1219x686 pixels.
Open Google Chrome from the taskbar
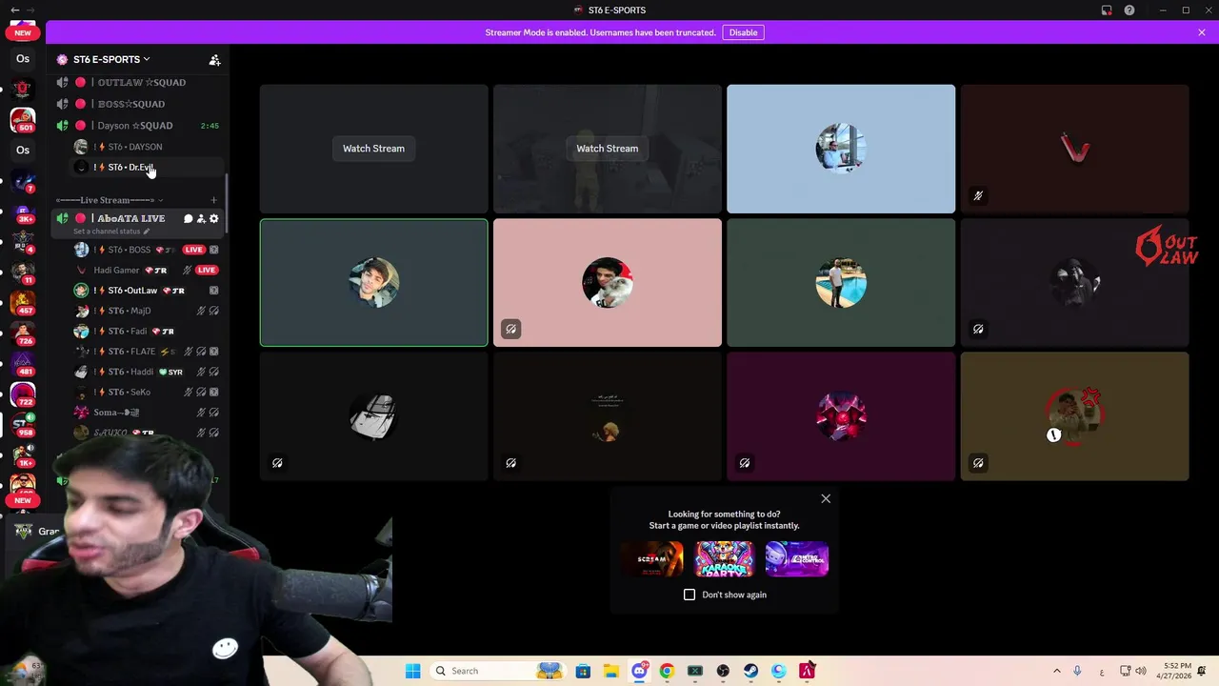tap(667, 671)
